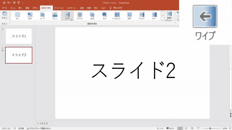Click the 日本語 language indicator
Viewport: 232px width, 130px height.
(21, 128)
